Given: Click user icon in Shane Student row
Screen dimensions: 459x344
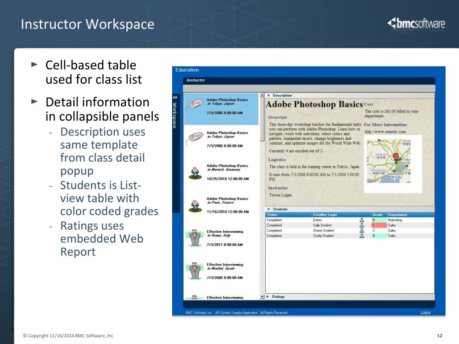Looking at the screenshot, I should (x=362, y=231).
